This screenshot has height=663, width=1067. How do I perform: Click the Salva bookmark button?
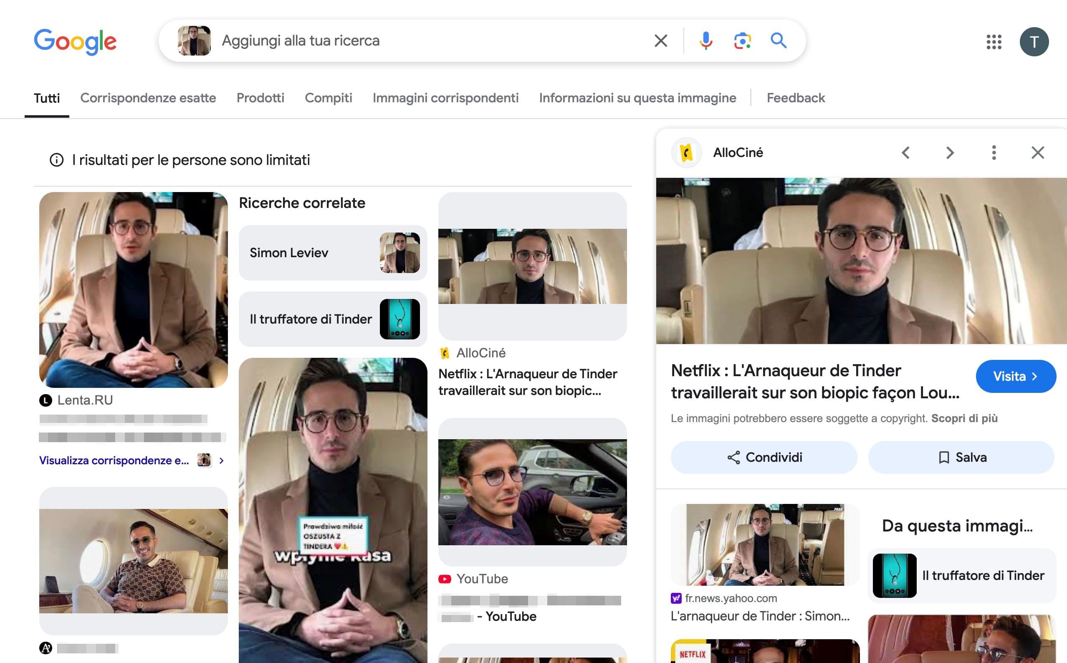click(x=961, y=457)
